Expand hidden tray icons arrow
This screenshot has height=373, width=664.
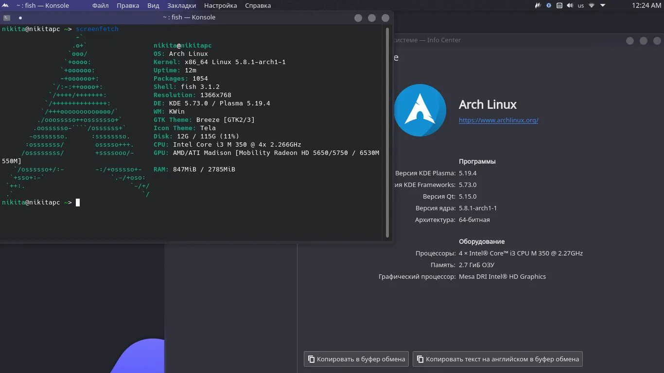tap(603, 6)
